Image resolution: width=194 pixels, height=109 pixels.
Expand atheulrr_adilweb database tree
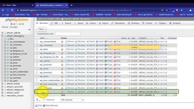2,33
